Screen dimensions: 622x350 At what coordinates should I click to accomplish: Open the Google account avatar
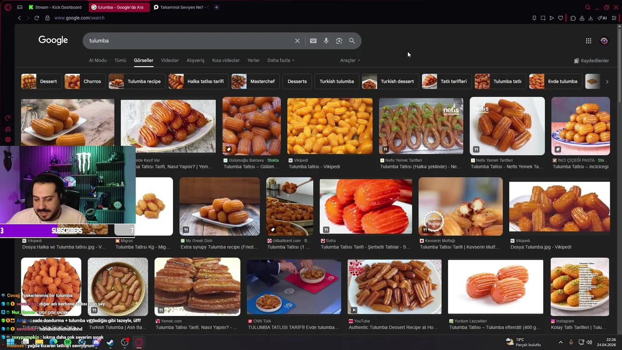click(x=604, y=41)
